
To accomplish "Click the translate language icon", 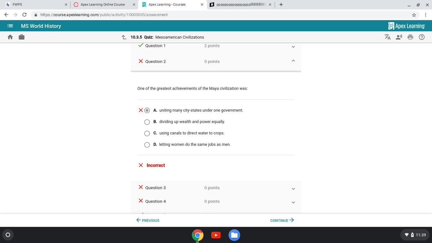I will (387, 37).
